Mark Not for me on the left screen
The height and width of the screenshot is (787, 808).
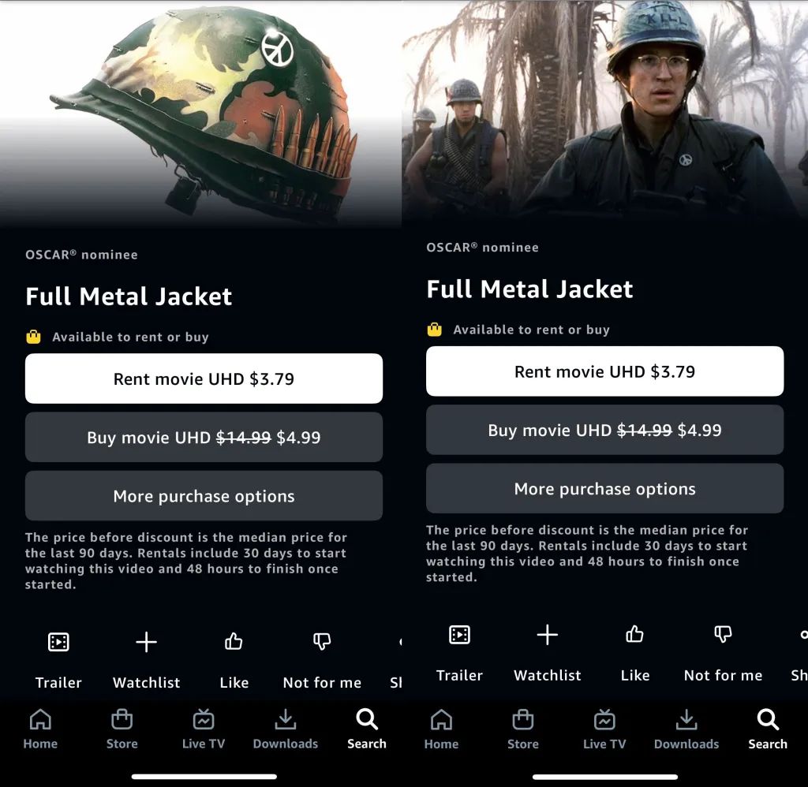tap(322, 642)
